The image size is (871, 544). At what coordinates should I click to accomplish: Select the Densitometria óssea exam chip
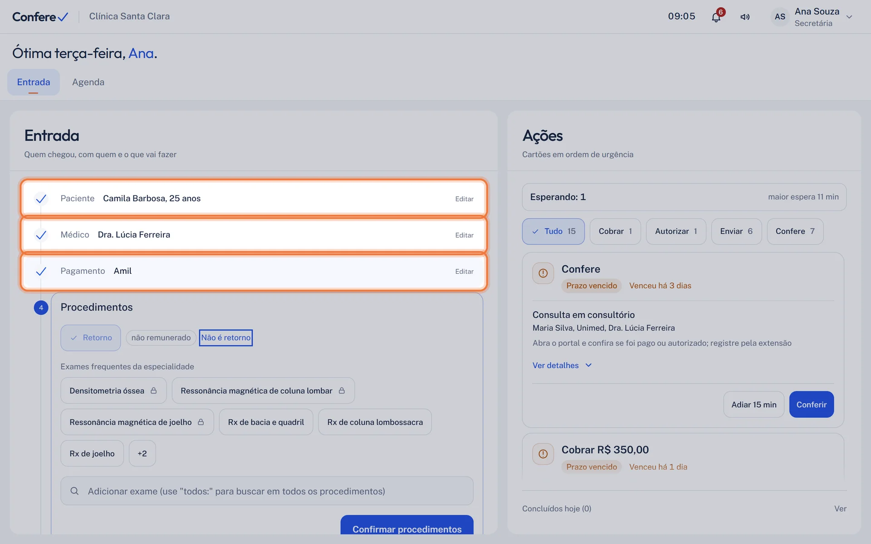113,391
